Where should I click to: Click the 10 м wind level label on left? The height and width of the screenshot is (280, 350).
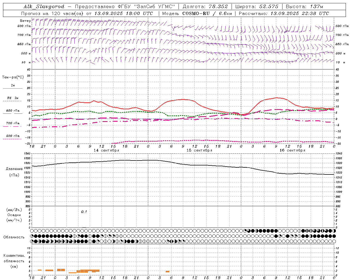tap(26, 62)
